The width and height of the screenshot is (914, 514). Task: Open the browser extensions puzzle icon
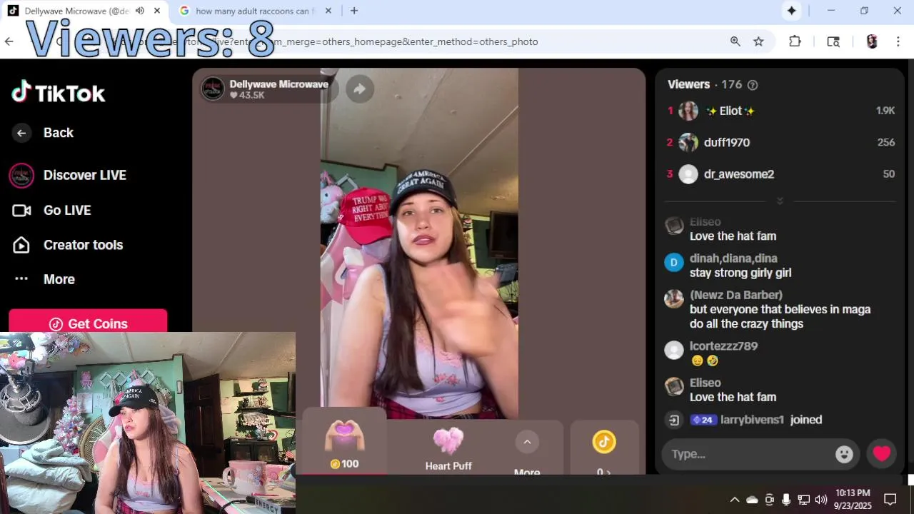(795, 41)
